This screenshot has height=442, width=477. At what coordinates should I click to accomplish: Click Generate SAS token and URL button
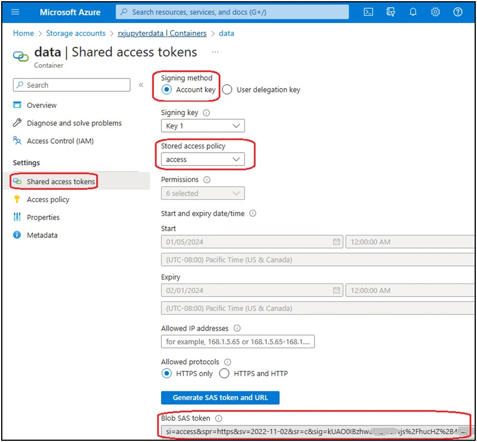coord(220,397)
